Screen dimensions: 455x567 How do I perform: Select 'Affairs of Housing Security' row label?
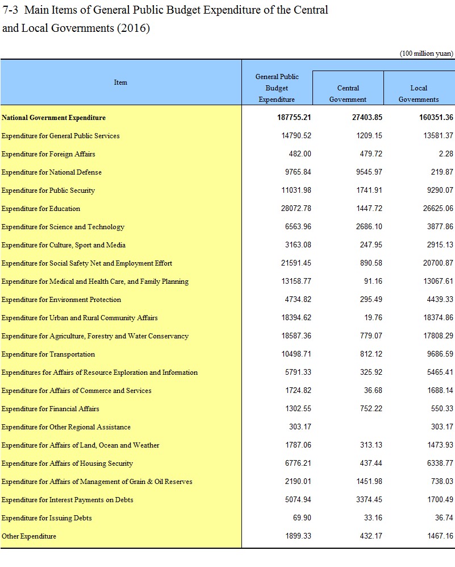(67, 463)
